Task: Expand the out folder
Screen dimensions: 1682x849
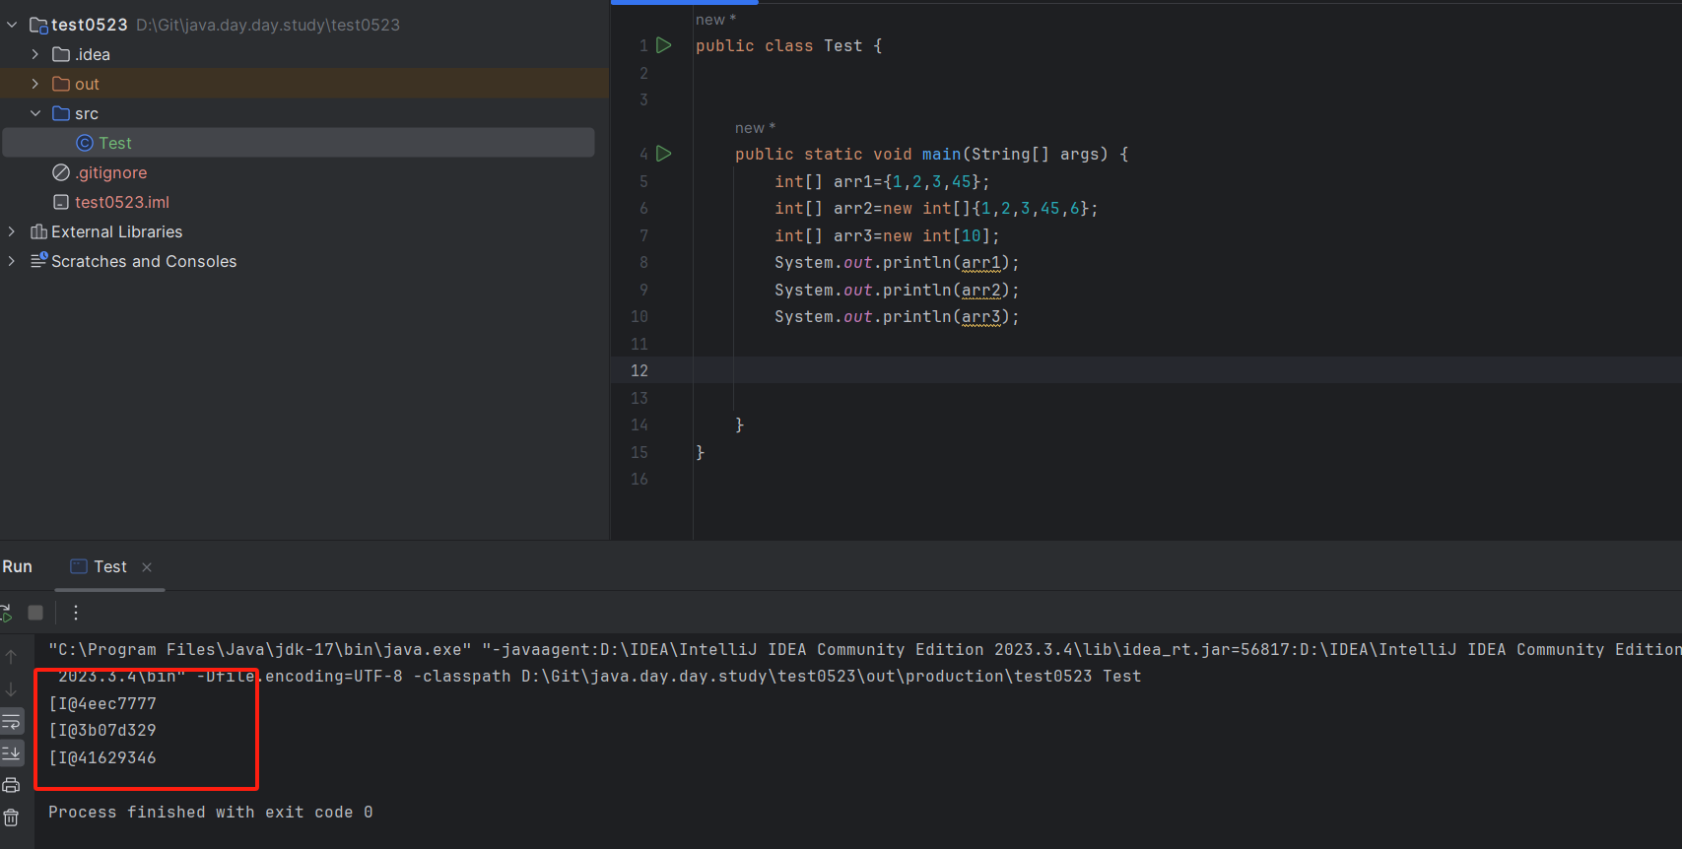Action: (x=35, y=84)
